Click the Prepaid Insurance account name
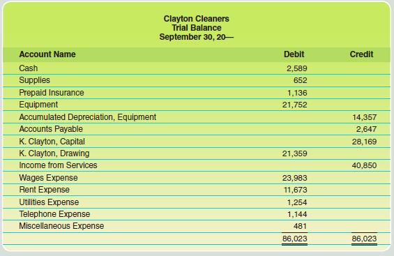 [52, 93]
